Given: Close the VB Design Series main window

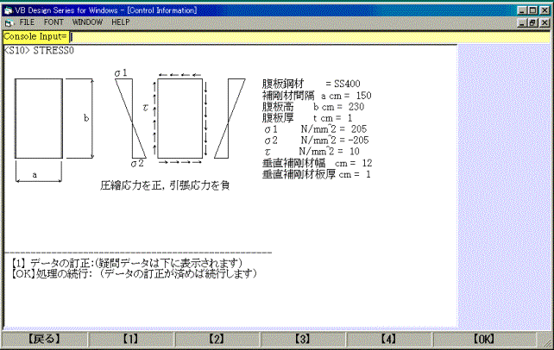Looking at the screenshot, I should pos(545,10).
